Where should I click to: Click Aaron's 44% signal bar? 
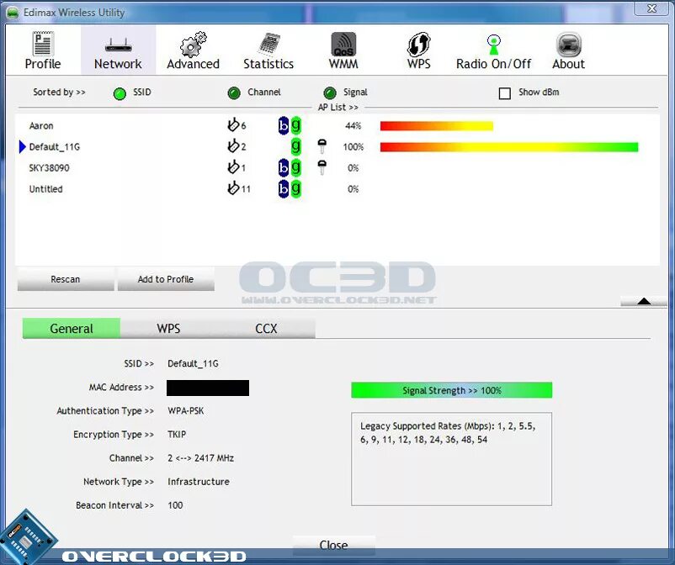pos(437,125)
